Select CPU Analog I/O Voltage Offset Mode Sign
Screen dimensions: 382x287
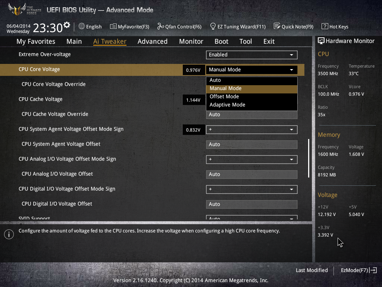pos(67,159)
